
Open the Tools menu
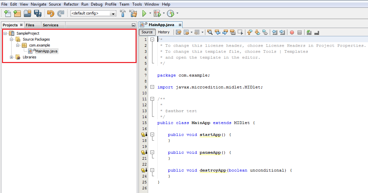click(137, 4)
